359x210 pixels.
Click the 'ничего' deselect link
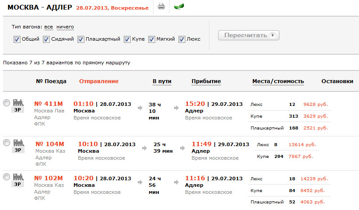click(65, 27)
